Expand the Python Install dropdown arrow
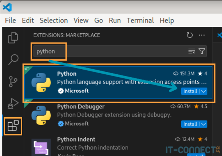The width and height of the screenshot is (222, 156). pos(203,91)
